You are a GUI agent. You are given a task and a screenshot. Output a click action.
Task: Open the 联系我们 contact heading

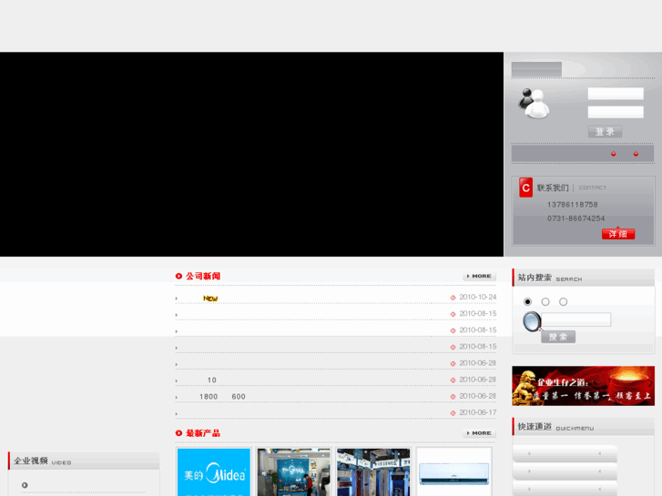click(552, 187)
